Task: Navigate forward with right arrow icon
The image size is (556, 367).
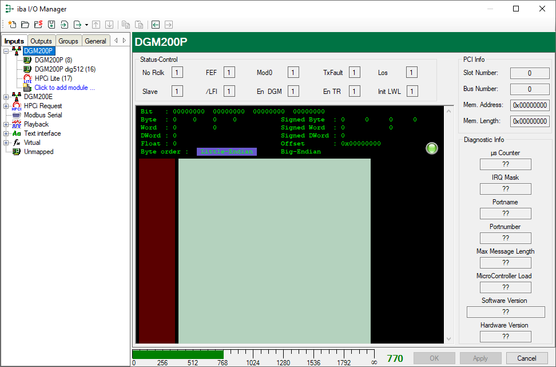Action: pyautogui.click(x=169, y=25)
